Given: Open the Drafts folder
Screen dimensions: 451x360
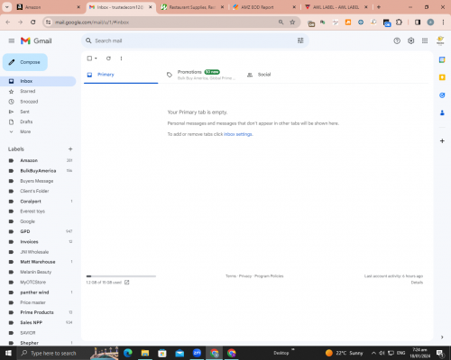Looking at the screenshot, I should [26, 121].
